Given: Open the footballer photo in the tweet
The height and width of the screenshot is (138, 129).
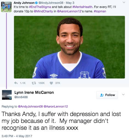Looking at the screenshot, I should (69, 47).
